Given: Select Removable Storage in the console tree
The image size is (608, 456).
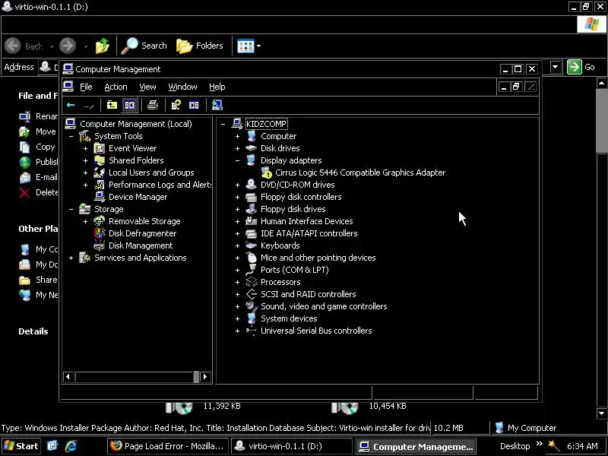Looking at the screenshot, I should pos(144,221).
